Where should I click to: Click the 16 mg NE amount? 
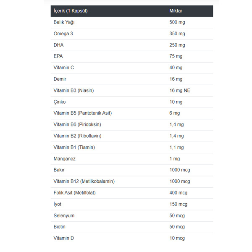[x=180, y=90]
